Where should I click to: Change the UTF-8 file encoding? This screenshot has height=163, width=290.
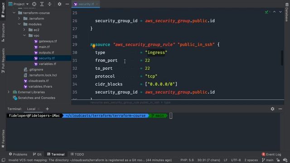point(236,160)
